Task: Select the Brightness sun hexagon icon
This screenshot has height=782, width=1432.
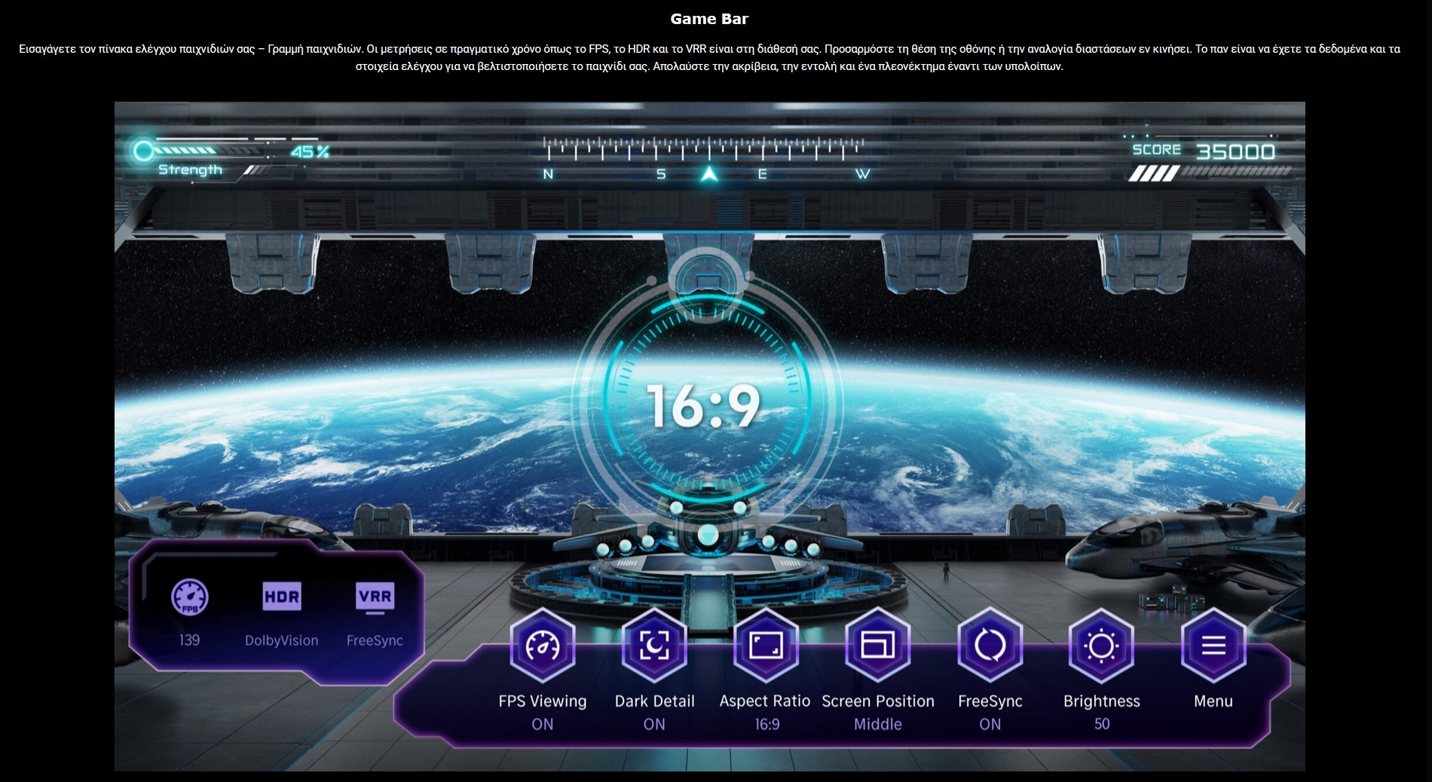Action: point(1101,646)
